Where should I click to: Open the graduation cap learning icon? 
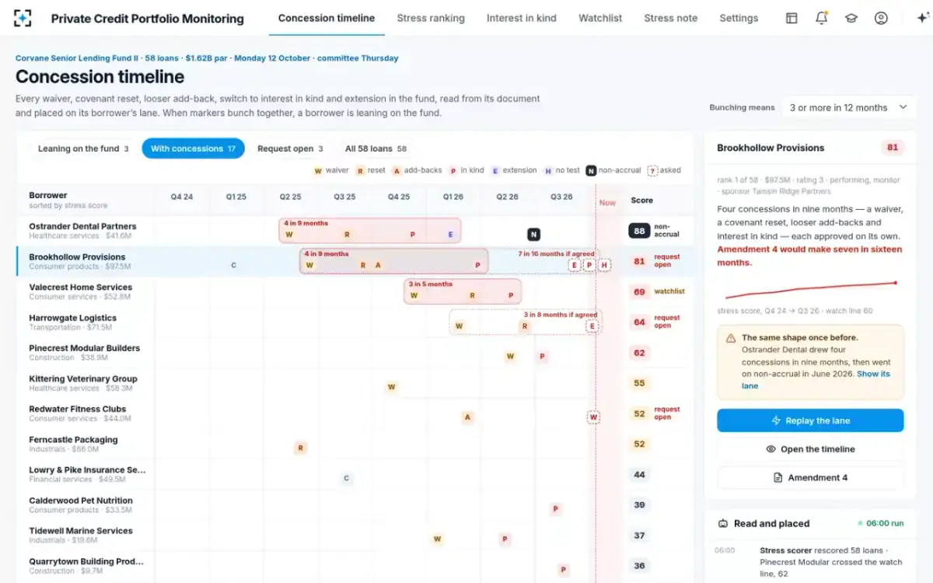pos(851,18)
